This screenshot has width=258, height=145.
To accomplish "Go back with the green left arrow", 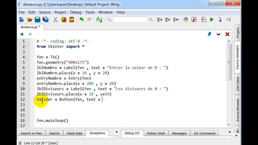I will [x=21, y=34].
